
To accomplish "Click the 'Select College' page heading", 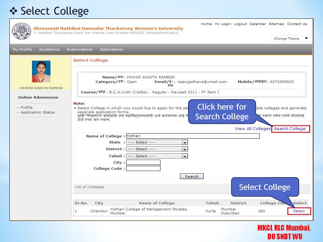I will [91, 60].
